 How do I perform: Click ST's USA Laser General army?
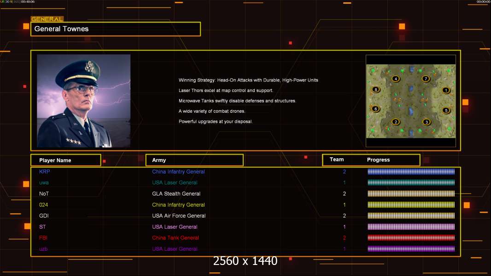175,227
